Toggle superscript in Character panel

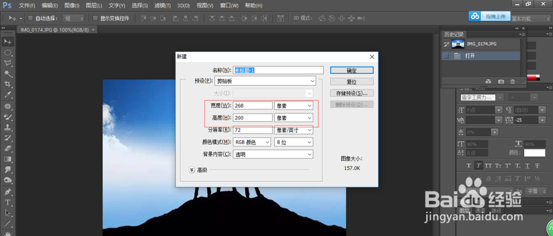[x=508, y=166]
